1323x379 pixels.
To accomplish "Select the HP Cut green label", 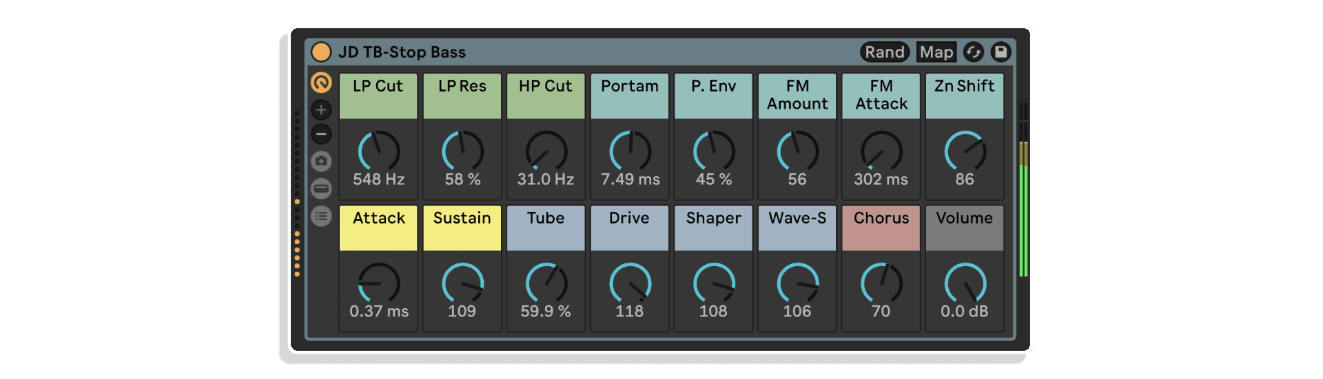I will [546, 96].
